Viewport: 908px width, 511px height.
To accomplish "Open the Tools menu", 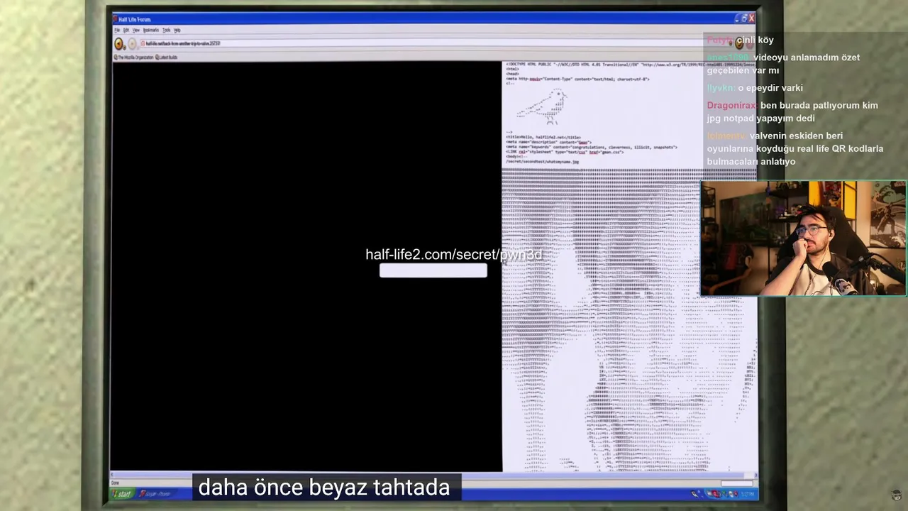I will click(x=167, y=31).
